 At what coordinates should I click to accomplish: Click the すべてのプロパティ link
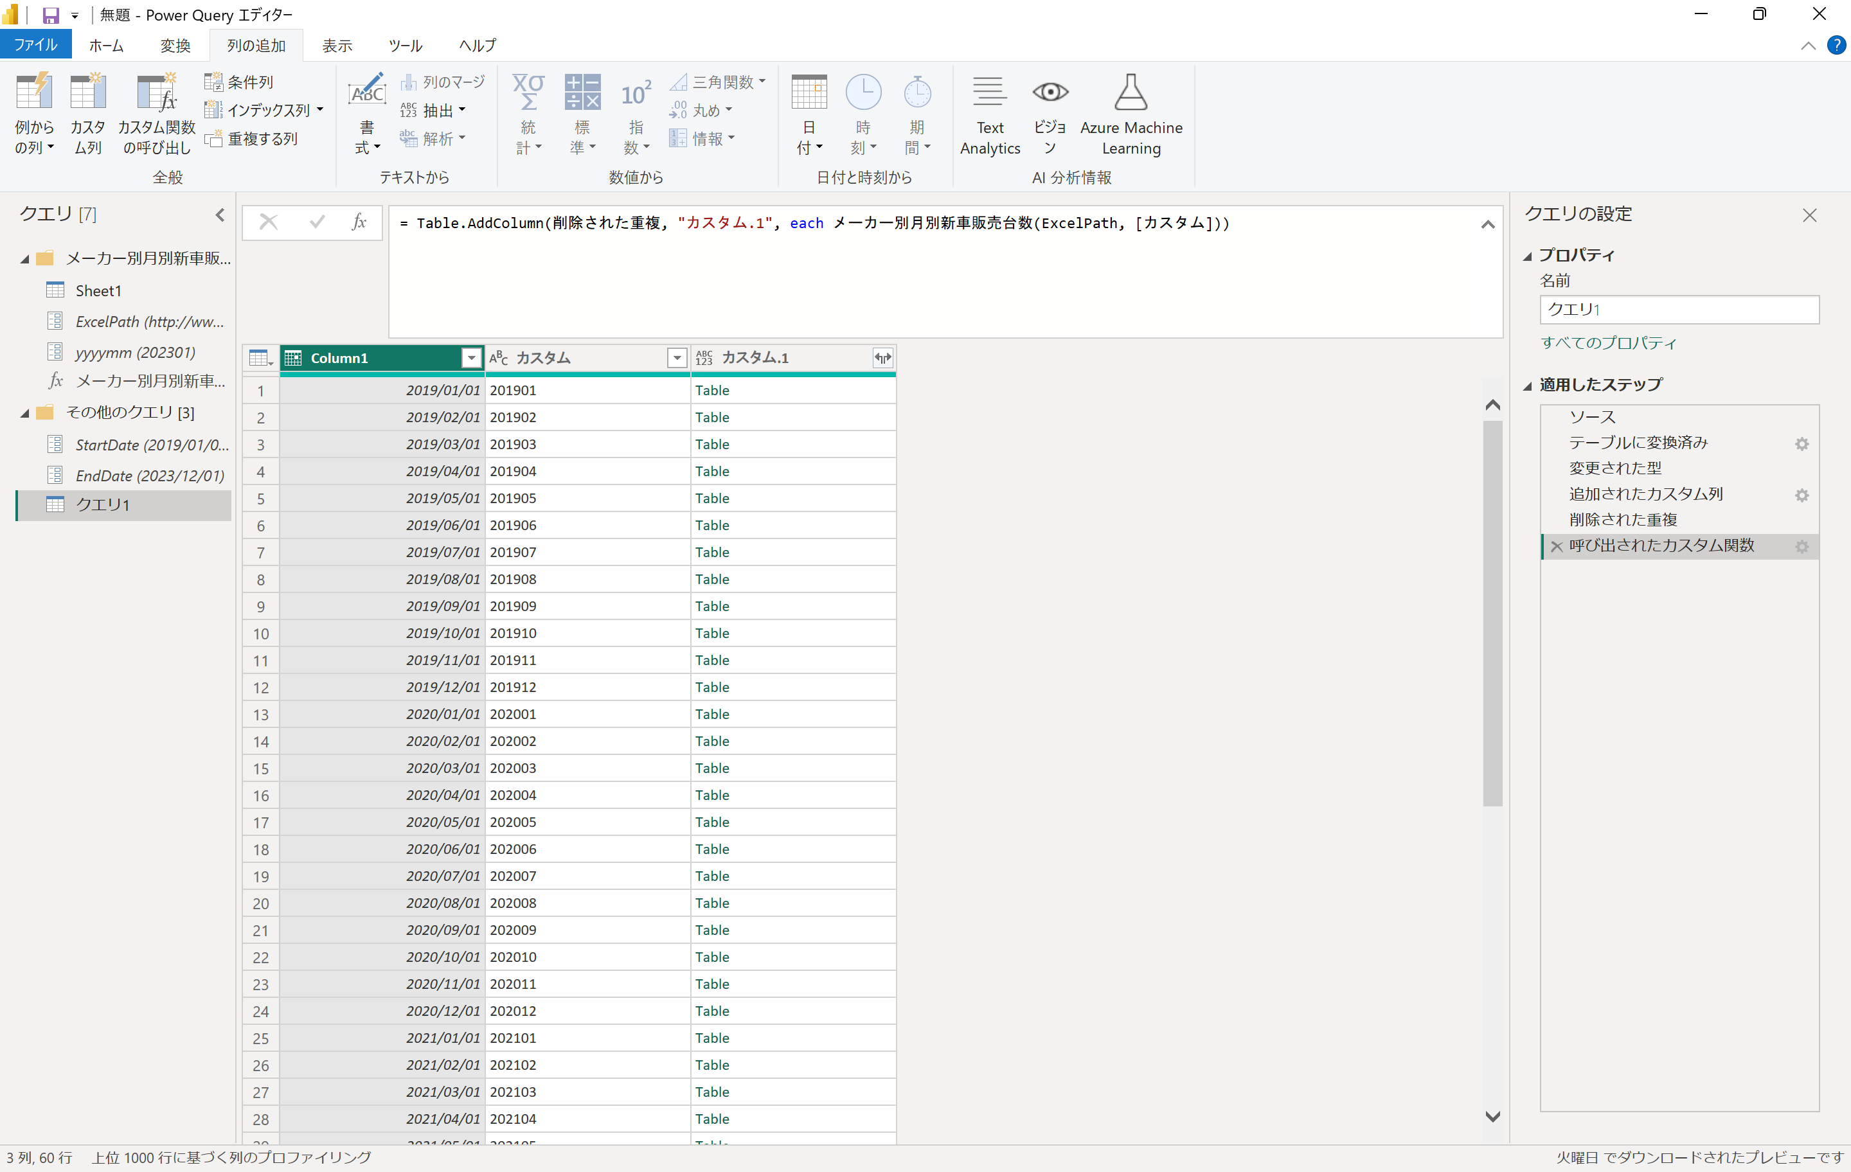pos(1608,342)
